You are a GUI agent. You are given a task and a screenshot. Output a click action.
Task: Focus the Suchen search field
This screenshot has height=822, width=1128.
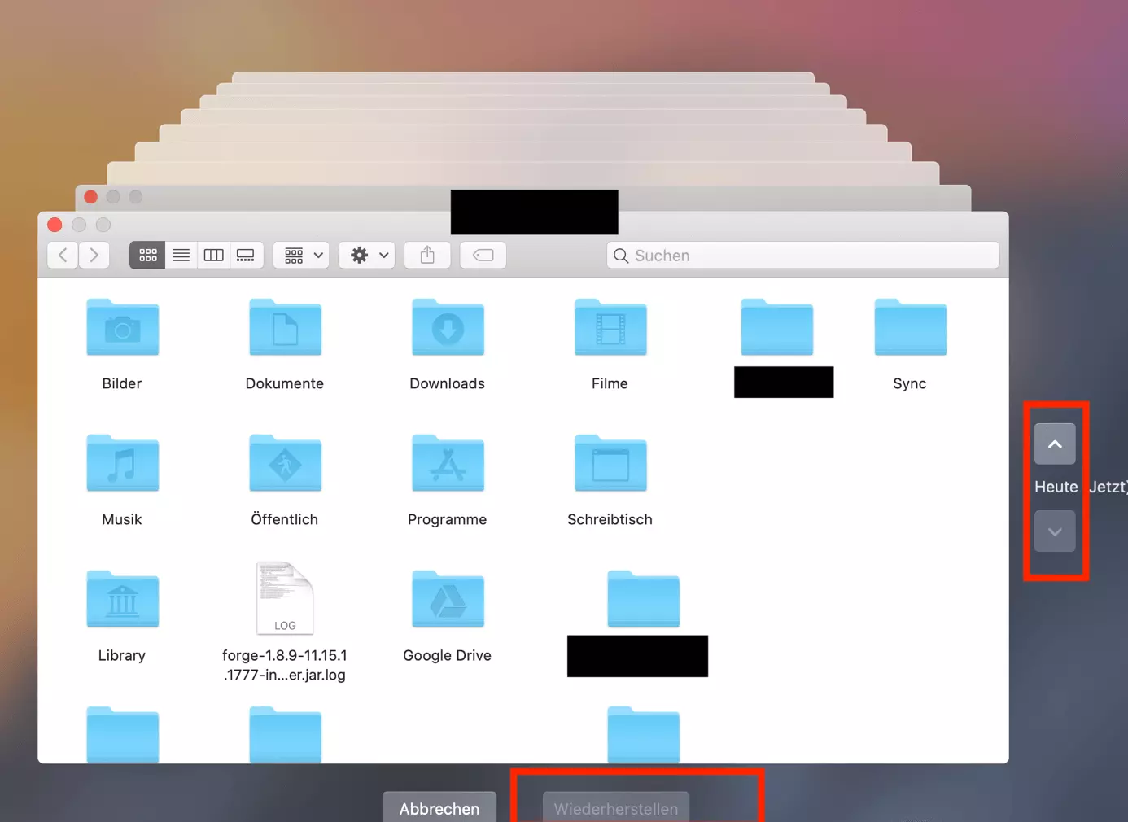(x=802, y=256)
